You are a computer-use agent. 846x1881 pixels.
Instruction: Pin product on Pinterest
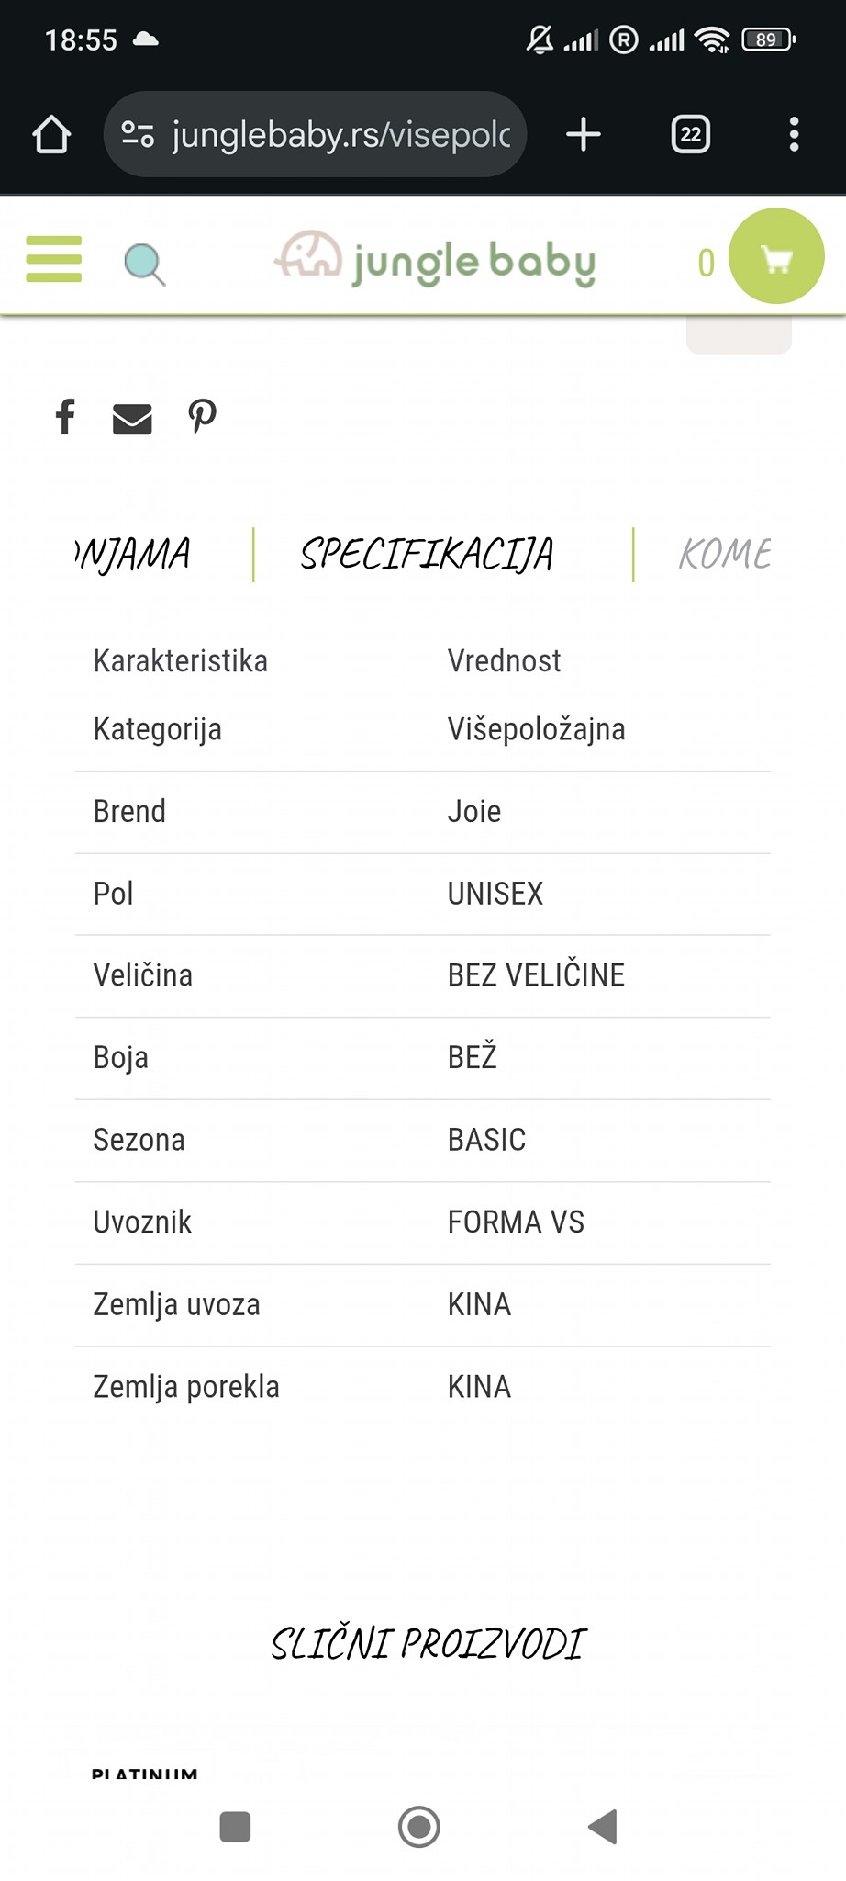tap(202, 417)
